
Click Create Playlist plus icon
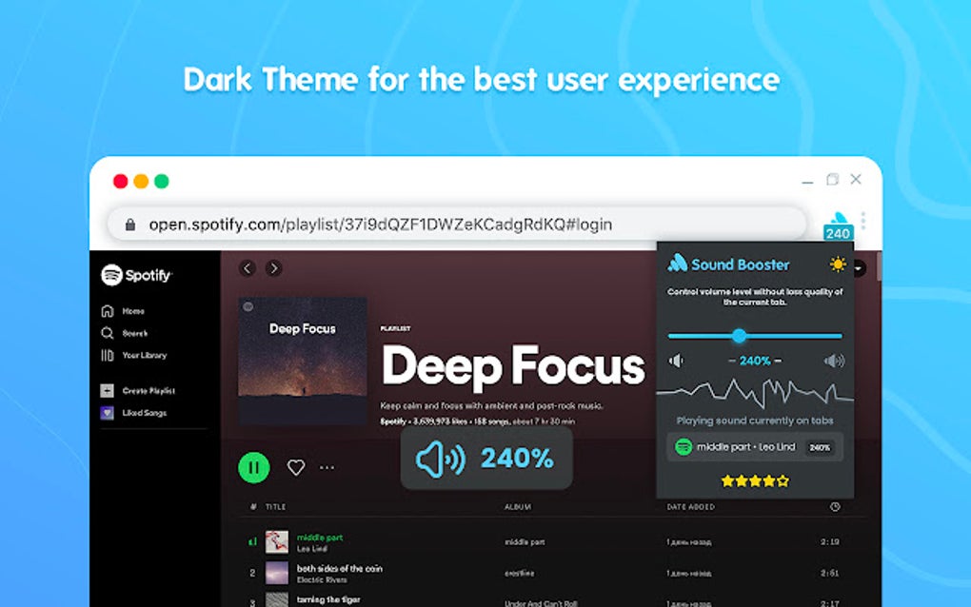click(108, 391)
